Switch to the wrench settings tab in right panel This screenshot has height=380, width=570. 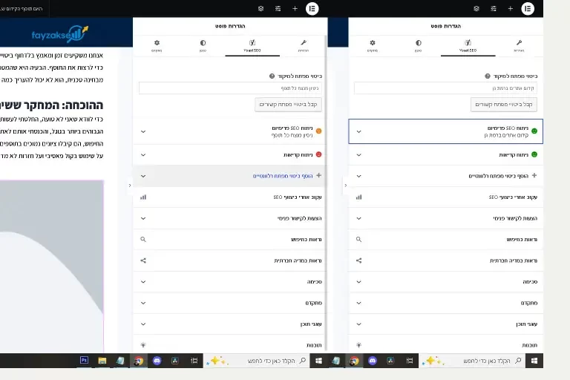519,45
